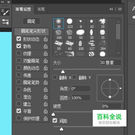Select the size 10 brush tip

[x=92, y=23]
